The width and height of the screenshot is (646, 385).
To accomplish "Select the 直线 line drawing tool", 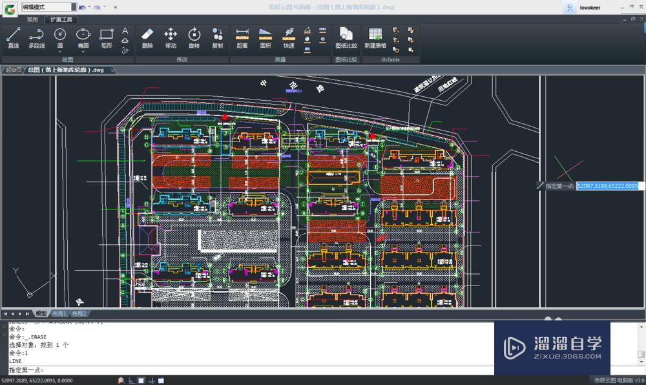I will coord(13,38).
